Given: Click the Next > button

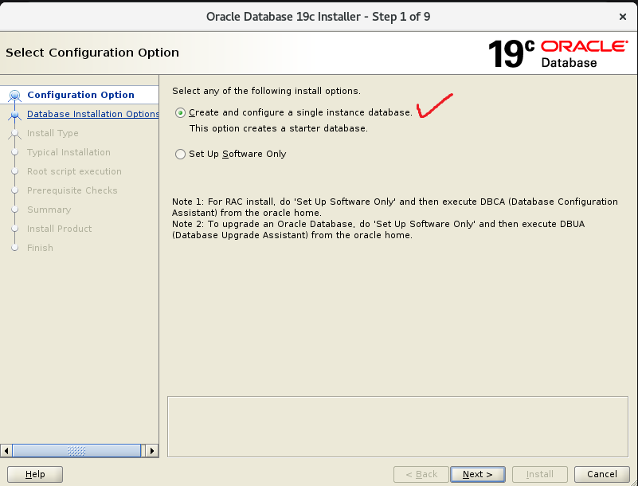Looking at the screenshot, I should 478,474.
